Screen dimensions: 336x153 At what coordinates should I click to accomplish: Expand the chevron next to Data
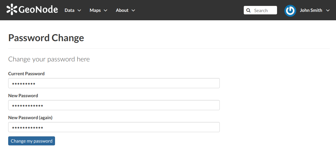(x=79, y=10)
